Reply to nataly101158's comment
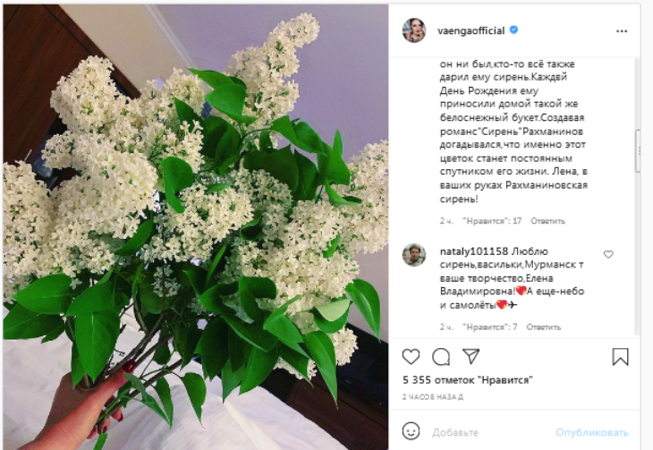653x450 pixels. click(x=544, y=327)
